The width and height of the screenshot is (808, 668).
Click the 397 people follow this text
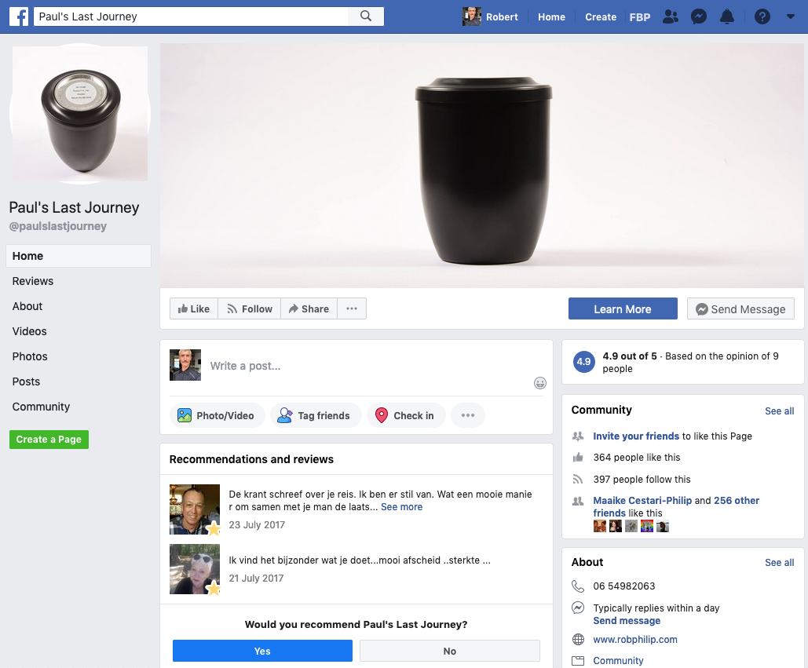pyautogui.click(x=642, y=480)
